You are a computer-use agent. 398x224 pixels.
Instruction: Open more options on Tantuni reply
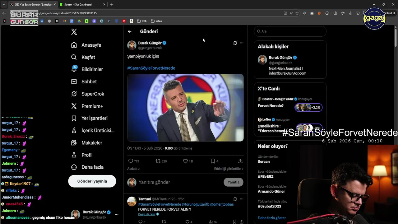point(242,199)
